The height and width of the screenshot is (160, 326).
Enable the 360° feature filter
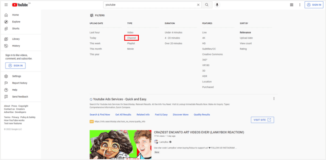(205, 60)
